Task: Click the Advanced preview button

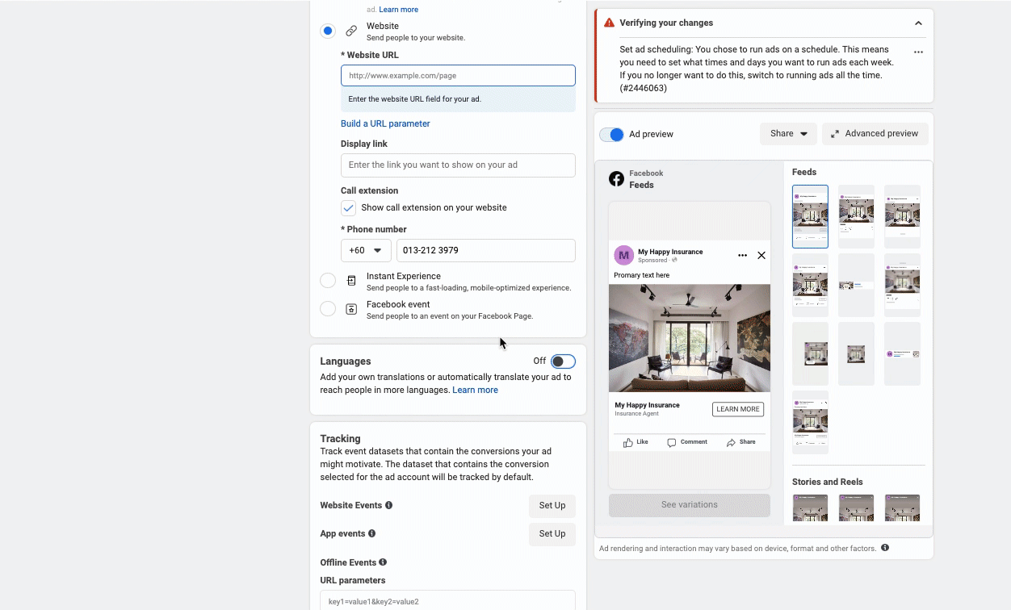Action: tap(875, 134)
